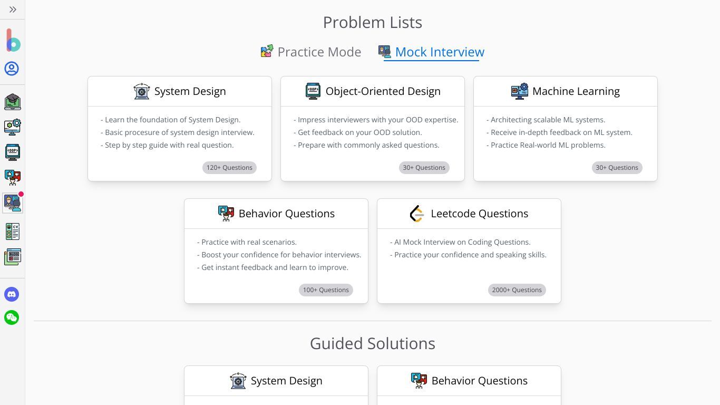
Task: Open the WeChat icon in sidebar
Action: (12, 317)
